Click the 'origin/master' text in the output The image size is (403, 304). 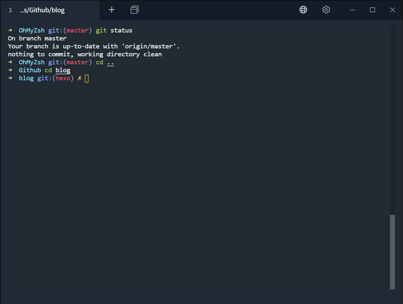click(149, 46)
